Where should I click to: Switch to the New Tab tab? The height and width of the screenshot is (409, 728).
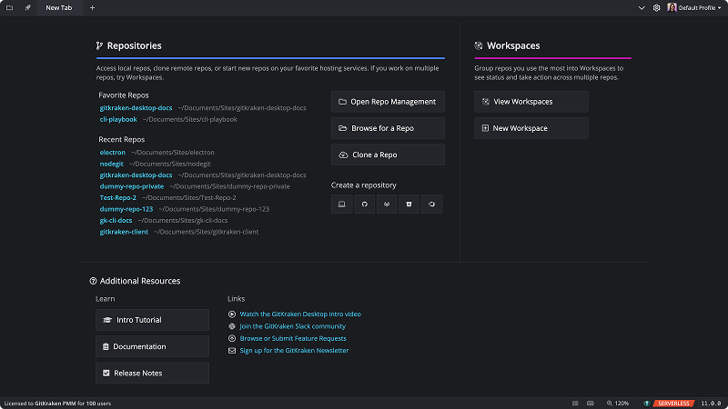59,7
